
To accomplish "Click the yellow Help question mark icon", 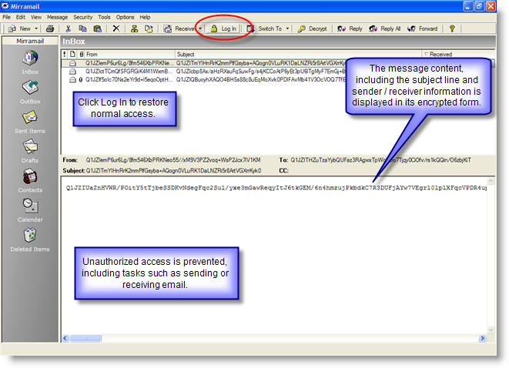I will 452,28.
